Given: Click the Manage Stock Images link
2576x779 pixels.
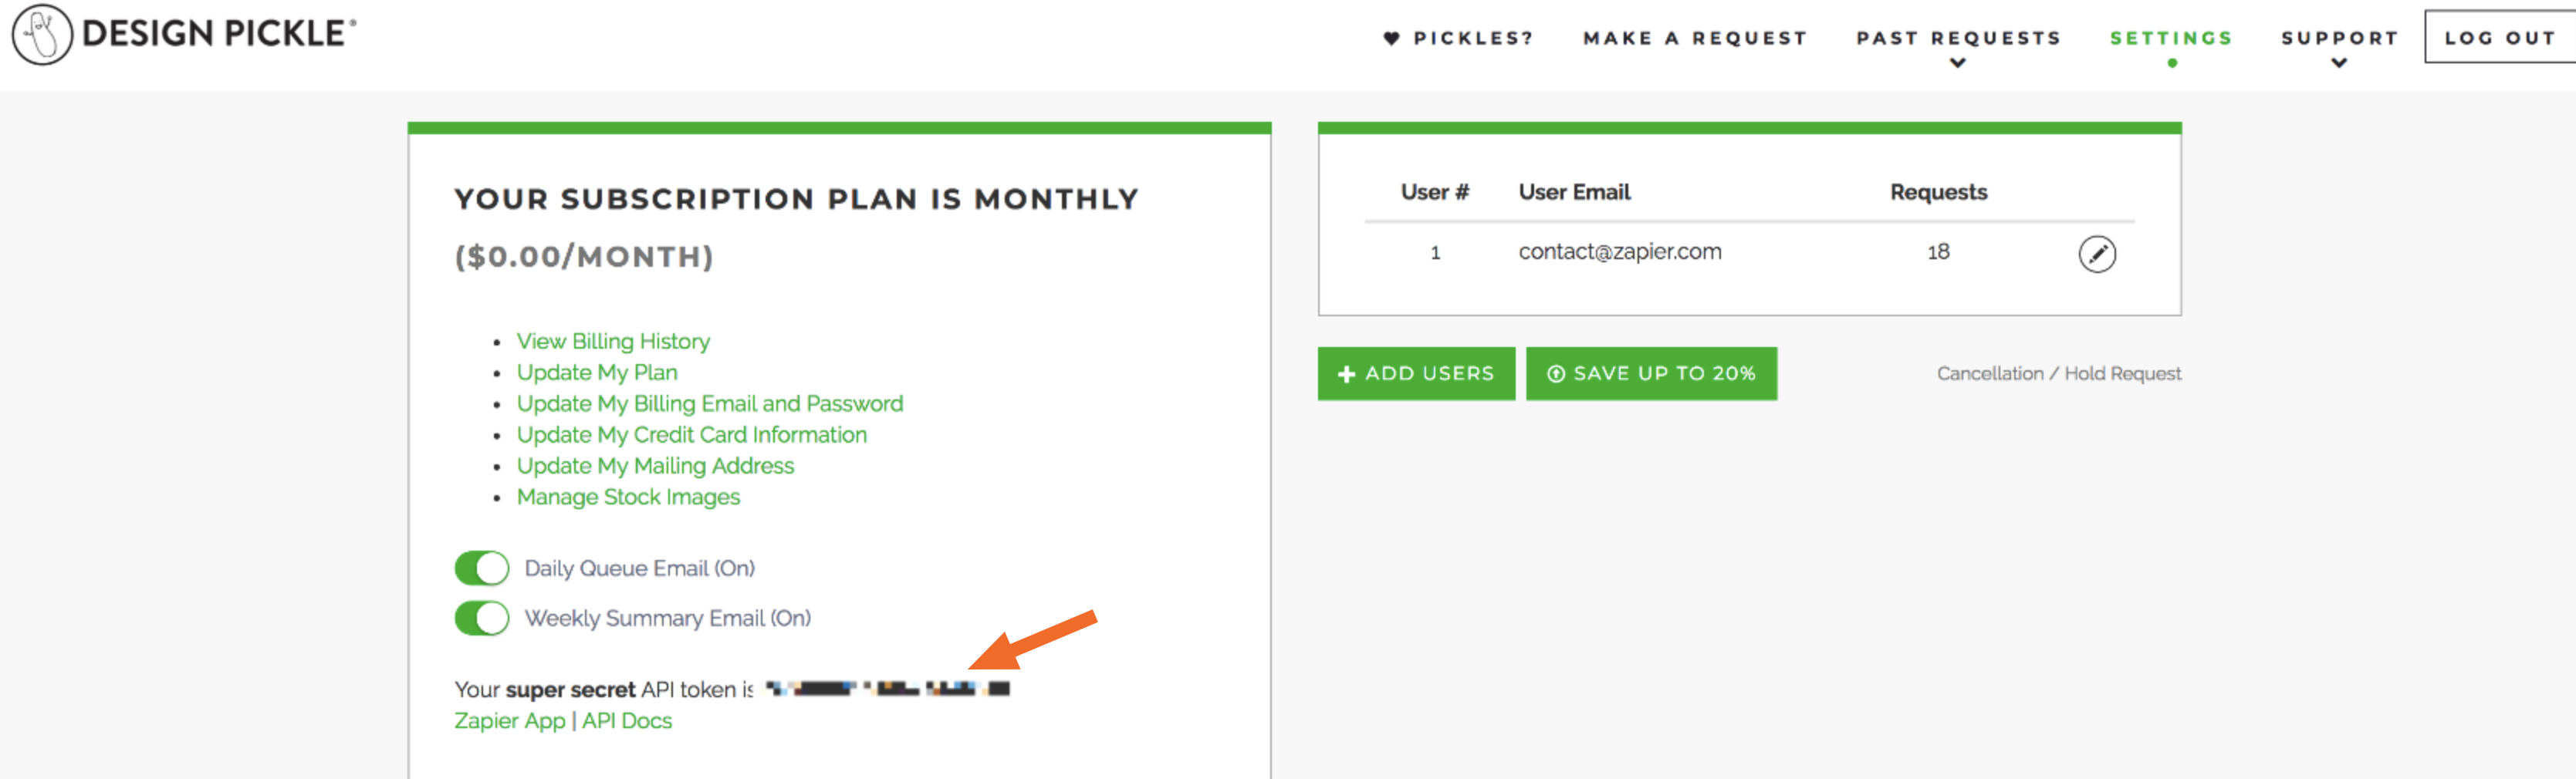Looking at the screenshot, I should [628, 497].
